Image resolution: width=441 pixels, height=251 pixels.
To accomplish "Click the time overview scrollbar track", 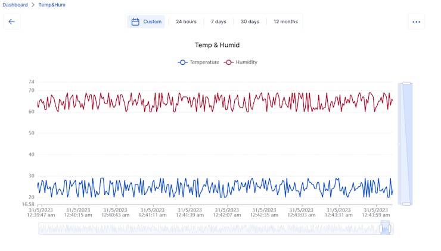I will (x=209, y=228).
